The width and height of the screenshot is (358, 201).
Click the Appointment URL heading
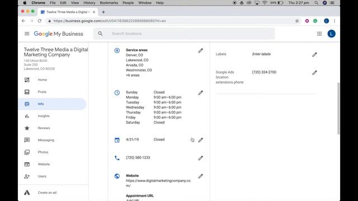tap(140, 196)
